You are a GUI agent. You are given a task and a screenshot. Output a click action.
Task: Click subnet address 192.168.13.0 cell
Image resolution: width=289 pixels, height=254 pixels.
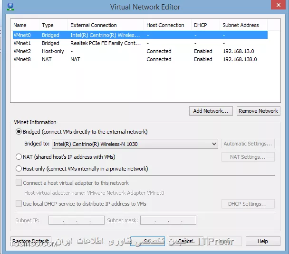click(x=239, y=51)
